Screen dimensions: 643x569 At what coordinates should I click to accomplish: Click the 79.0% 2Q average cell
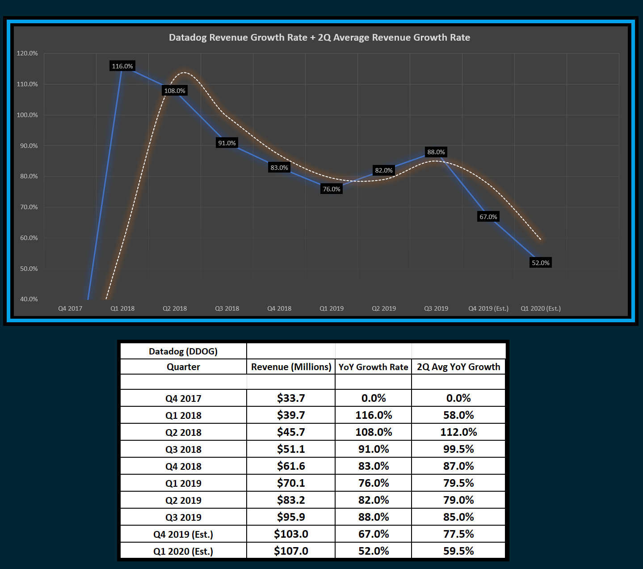tap(458, 500)
